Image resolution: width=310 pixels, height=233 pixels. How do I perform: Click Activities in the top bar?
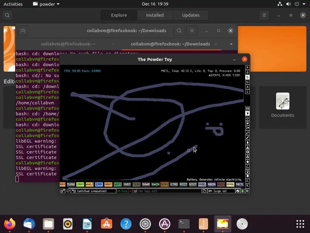[x=13, y=4]
